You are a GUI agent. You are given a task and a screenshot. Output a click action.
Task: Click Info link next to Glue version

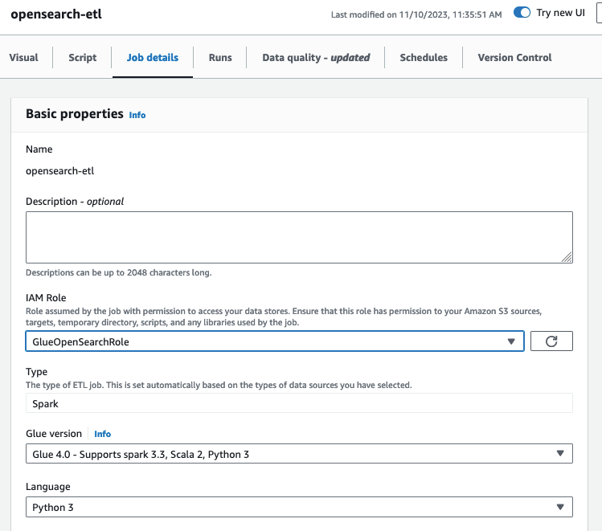coord(103,434)
